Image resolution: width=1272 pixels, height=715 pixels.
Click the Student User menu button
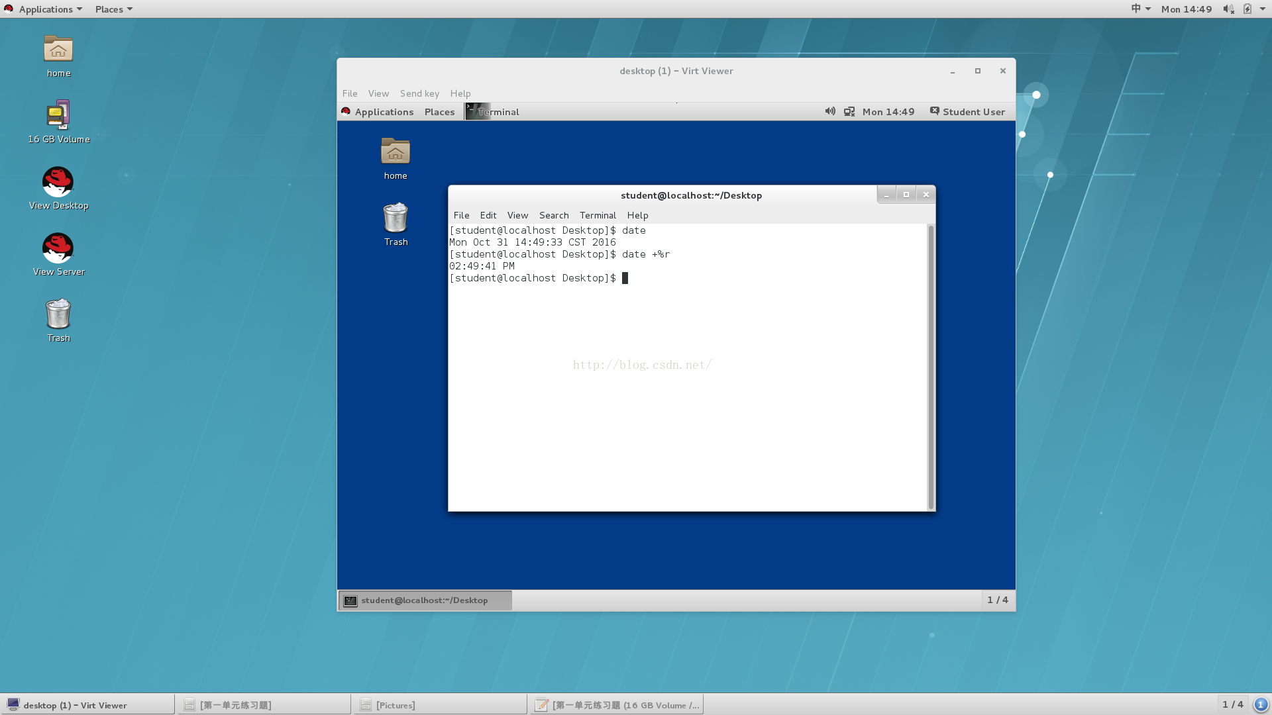click(x=967, y=112)
